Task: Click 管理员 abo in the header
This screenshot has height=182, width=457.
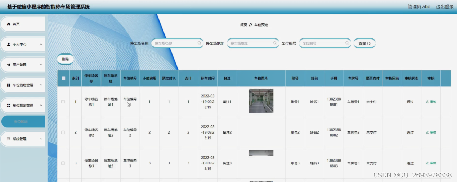Action: (419, 6)
